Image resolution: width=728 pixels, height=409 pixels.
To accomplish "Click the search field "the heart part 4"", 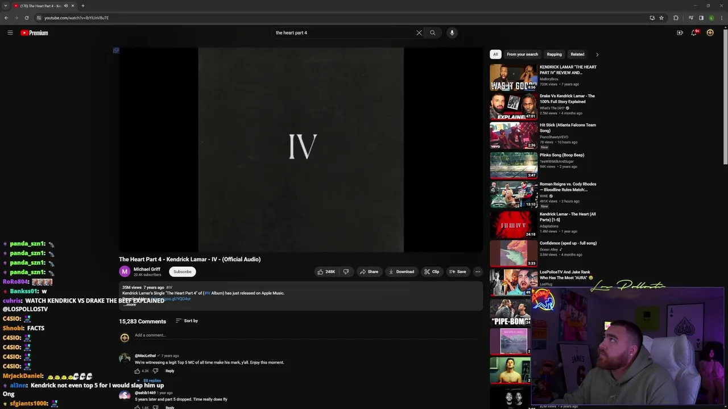I will point(344,33).
